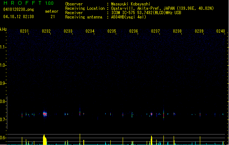Click the 0239 time marker

coord(199,31)
